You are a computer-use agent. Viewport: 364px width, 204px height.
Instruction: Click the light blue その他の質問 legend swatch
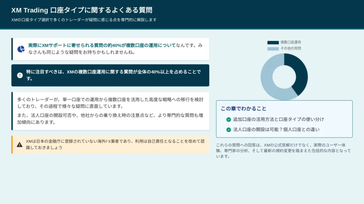click(273, 49)
